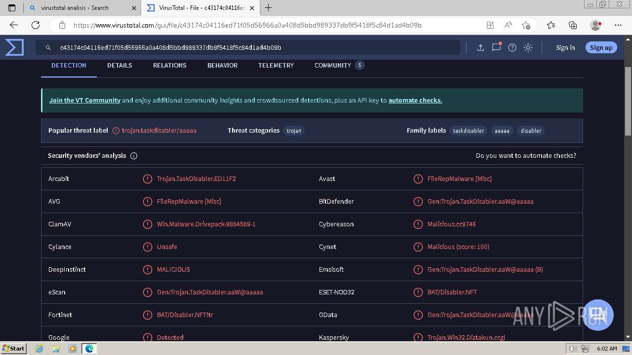Click the upload file icon
Image resolution: width=632 pixels, height=355 pixels.
click(x=480, y=48)
